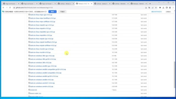Image resolution: width=176 pixels, height=99 pixels.
Task: Click the grey link at far right of translate bar
Action: (168, 12)
